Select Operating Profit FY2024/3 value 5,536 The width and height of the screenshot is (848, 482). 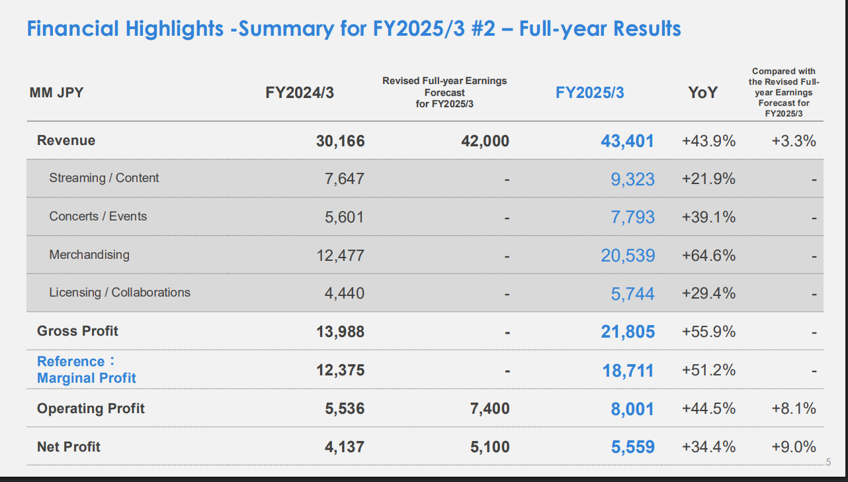coord(345,409)
